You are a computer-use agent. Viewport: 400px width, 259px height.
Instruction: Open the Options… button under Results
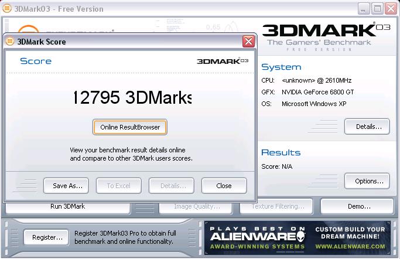[367, 181]
